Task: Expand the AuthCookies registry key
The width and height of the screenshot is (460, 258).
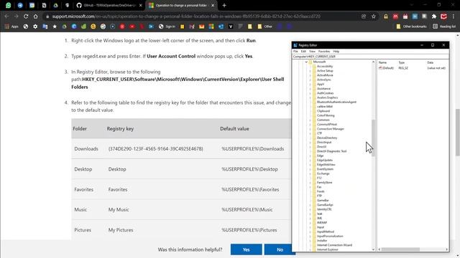Action: (310, 93)
